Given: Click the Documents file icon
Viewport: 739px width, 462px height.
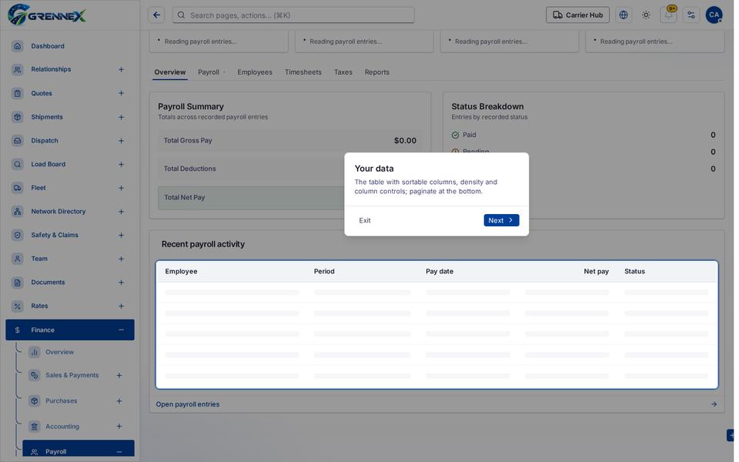Looking at the screenshot, I should (18, 283).
